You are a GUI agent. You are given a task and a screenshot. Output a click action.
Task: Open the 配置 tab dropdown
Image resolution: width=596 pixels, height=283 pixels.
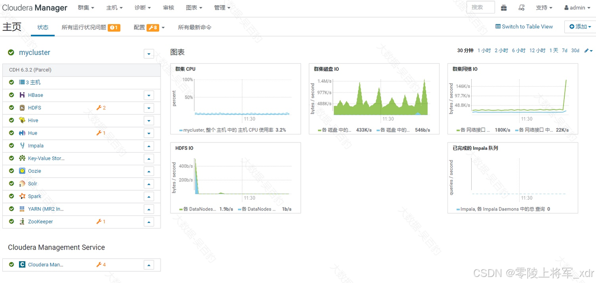149,27
